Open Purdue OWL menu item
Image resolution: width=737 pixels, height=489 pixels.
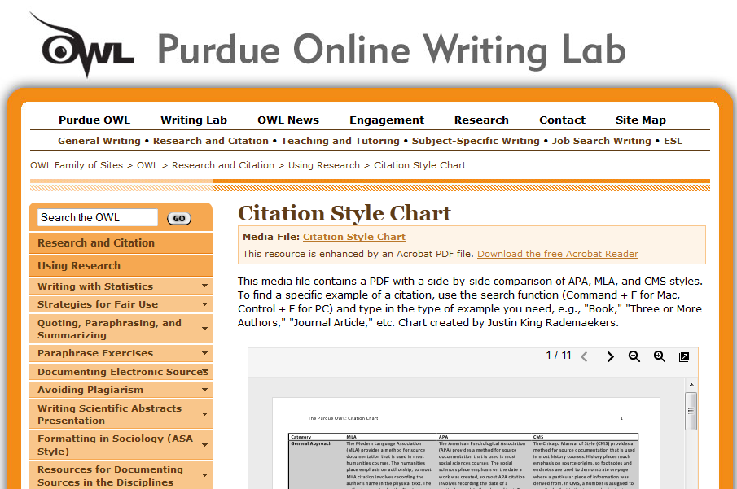pyautogui.click(x=94, y=120)
